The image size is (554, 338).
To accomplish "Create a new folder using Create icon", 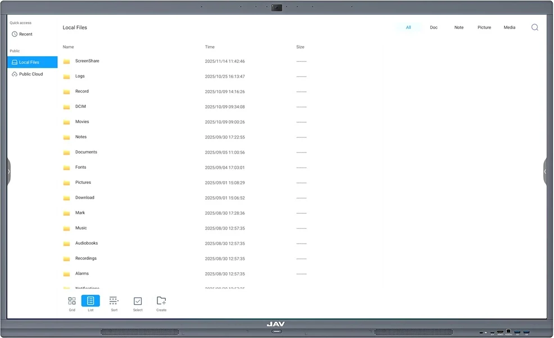I will 161,301.
